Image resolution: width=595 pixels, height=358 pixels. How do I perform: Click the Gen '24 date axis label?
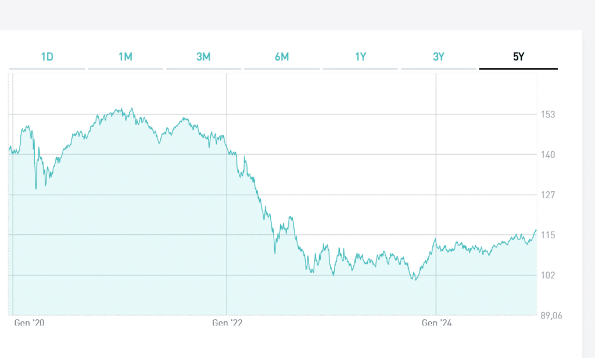coord(436,323)
